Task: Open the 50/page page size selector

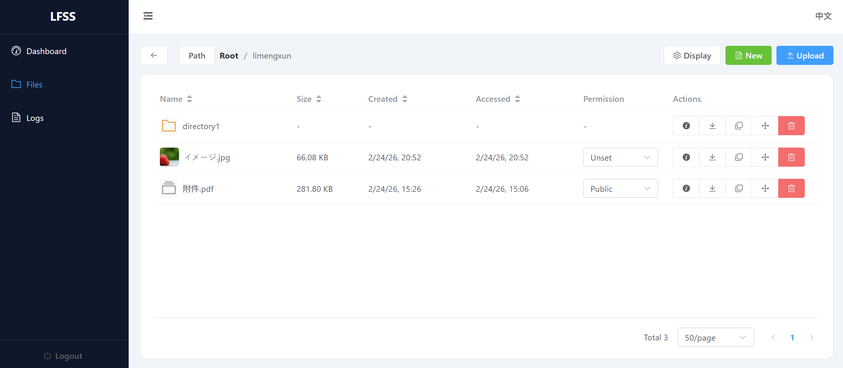Action: click(x=716, y=337)
